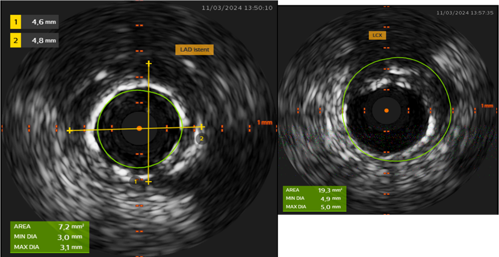Click the circled 2 marker near the caliper

[x=202, y=138]
